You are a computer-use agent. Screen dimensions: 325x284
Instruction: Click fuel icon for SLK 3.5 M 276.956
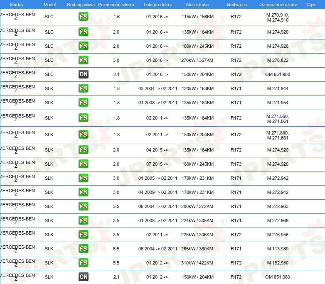tap(83, 235)
